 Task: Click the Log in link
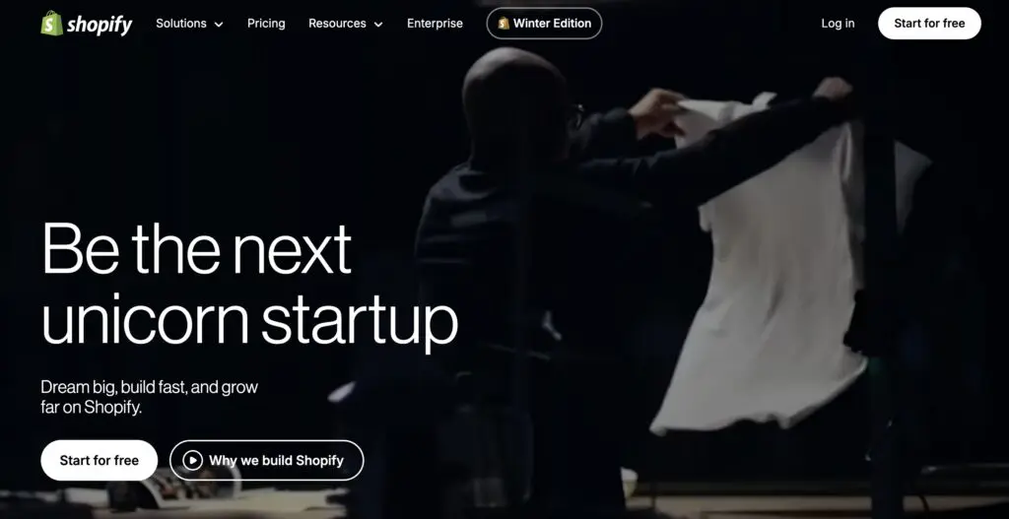click(x=838, y=24)
